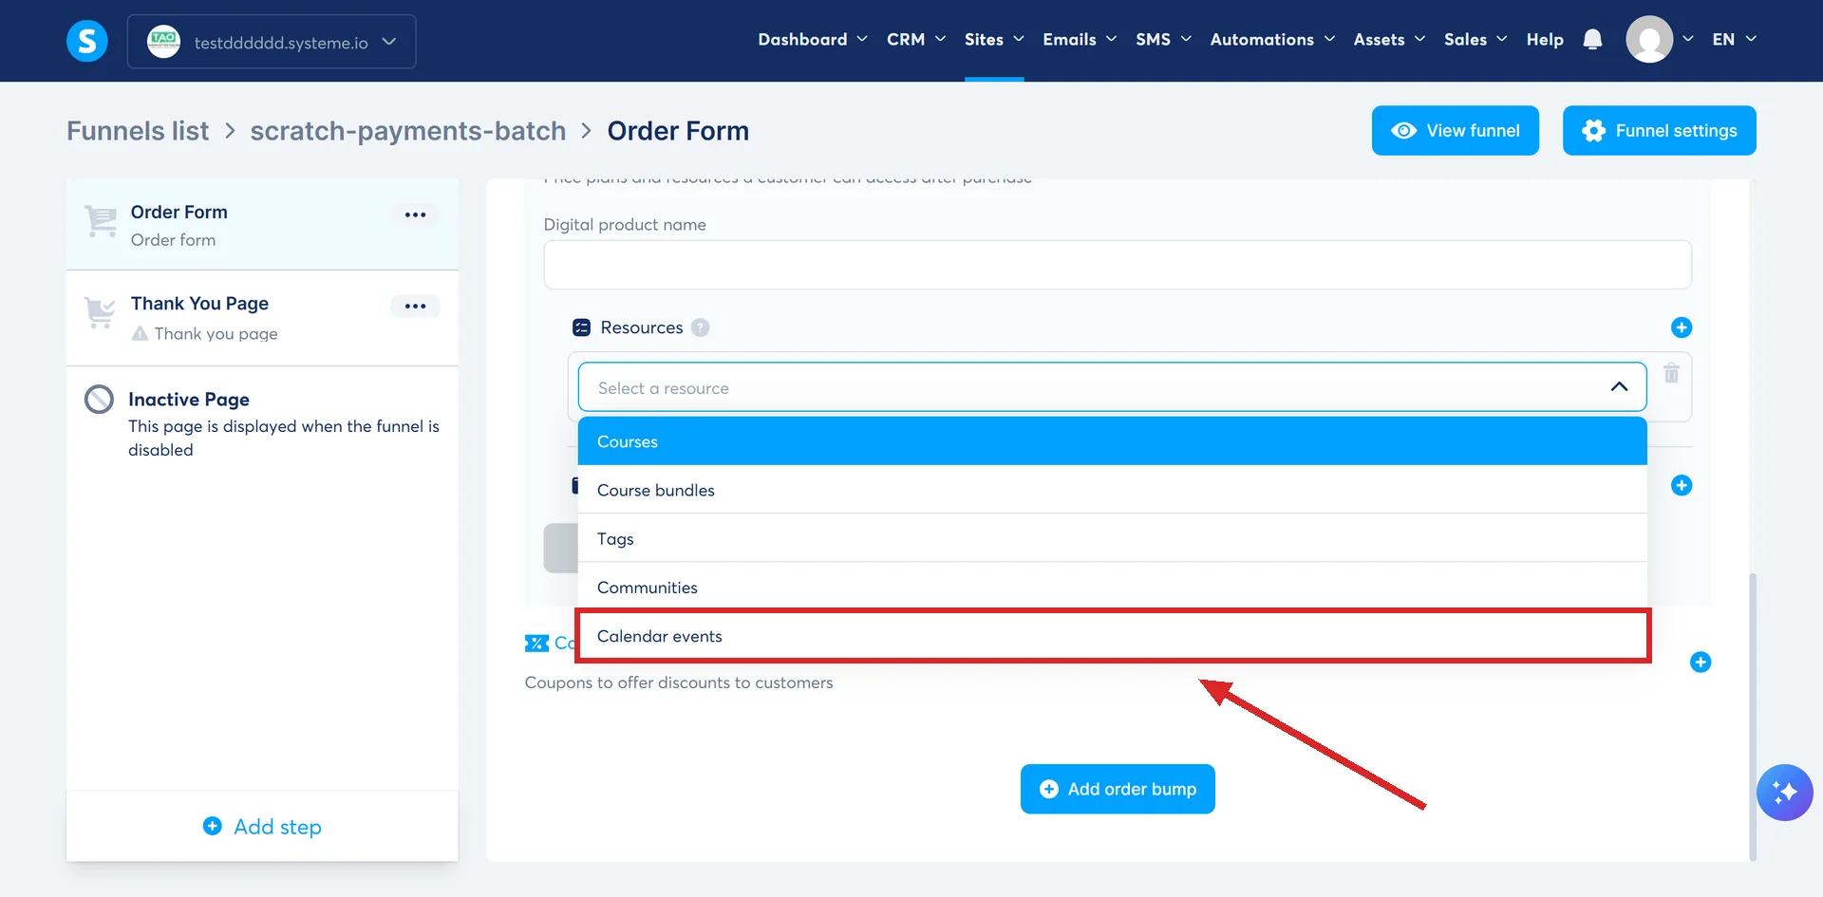Open Thank You Page step options menu
Image resolution: width=1823 pixels, height=897 pixels.
point(415,306)
